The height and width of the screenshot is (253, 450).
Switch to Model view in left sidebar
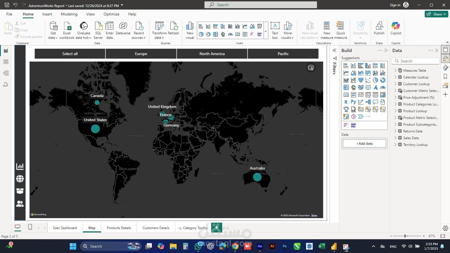pyautogui.click(x=6, y=73)
